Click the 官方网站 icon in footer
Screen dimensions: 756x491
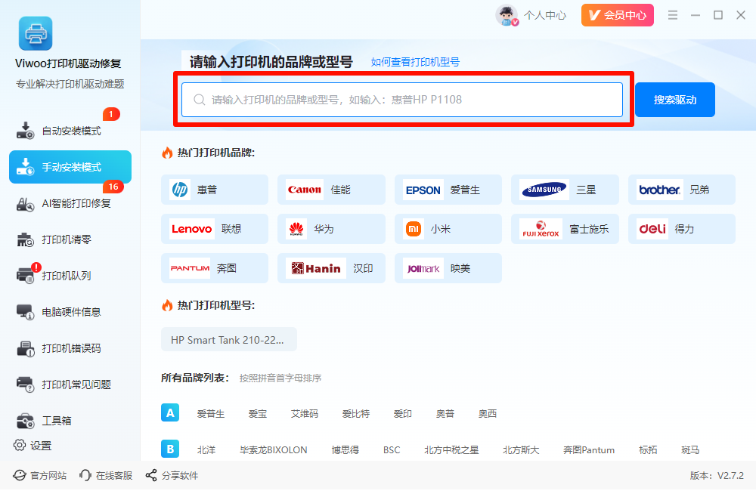(x=20, y=476)
